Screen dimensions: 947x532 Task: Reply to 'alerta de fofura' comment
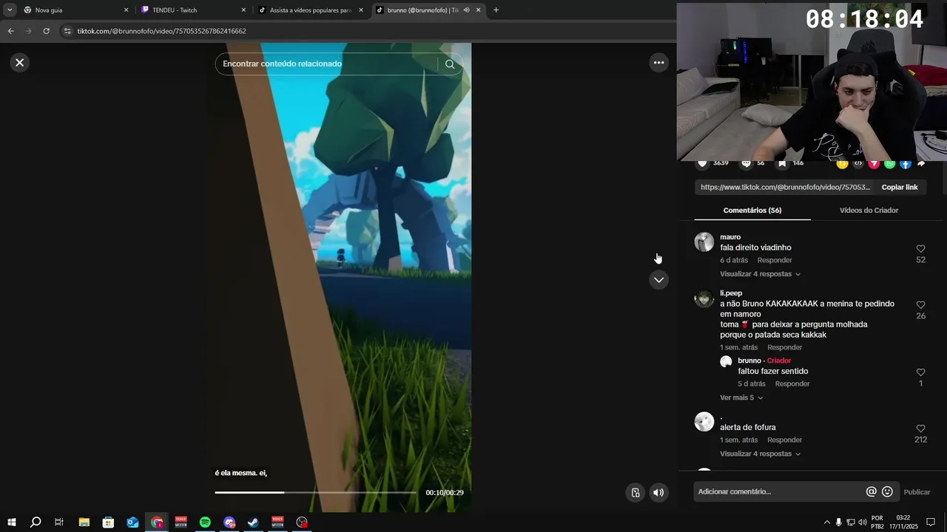784,440
